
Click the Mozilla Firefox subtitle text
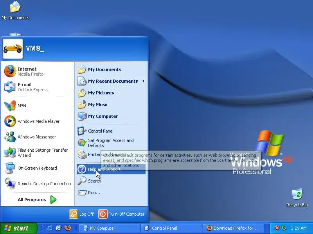(x=31, y=74)
